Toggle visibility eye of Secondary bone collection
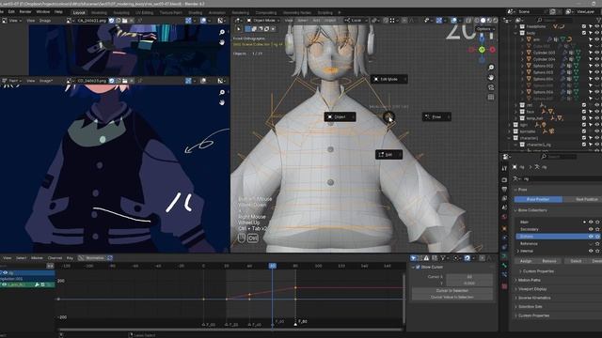602x338 pixels. (591, 229)
